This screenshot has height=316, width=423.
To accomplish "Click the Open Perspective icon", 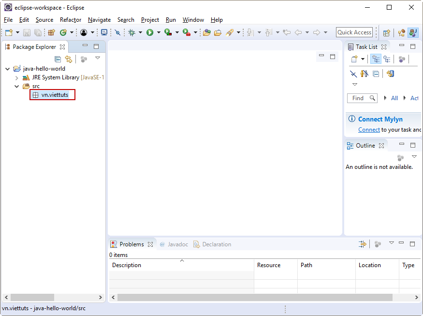I will (387, 33).
